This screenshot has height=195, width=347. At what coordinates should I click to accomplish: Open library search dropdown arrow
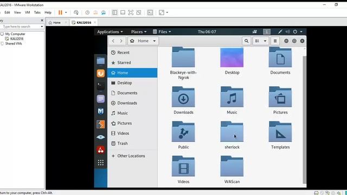42,27
